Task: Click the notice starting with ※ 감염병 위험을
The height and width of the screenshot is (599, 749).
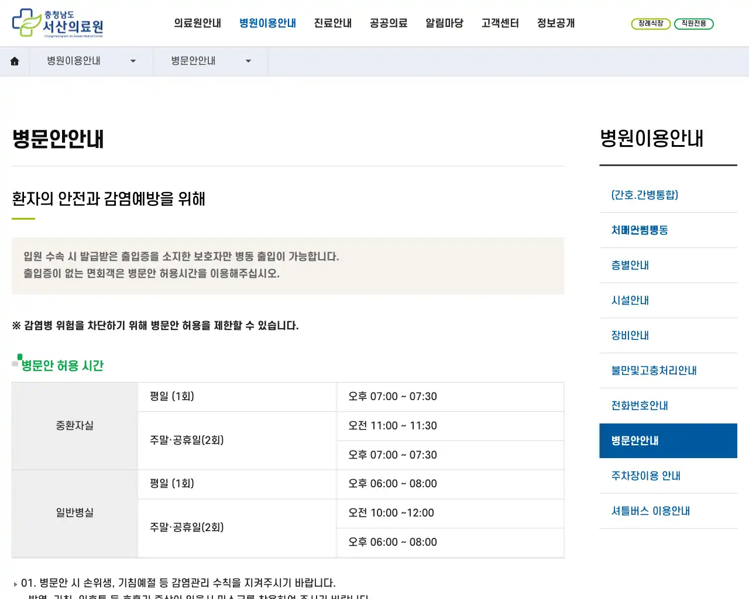Action: pos(155,326)
